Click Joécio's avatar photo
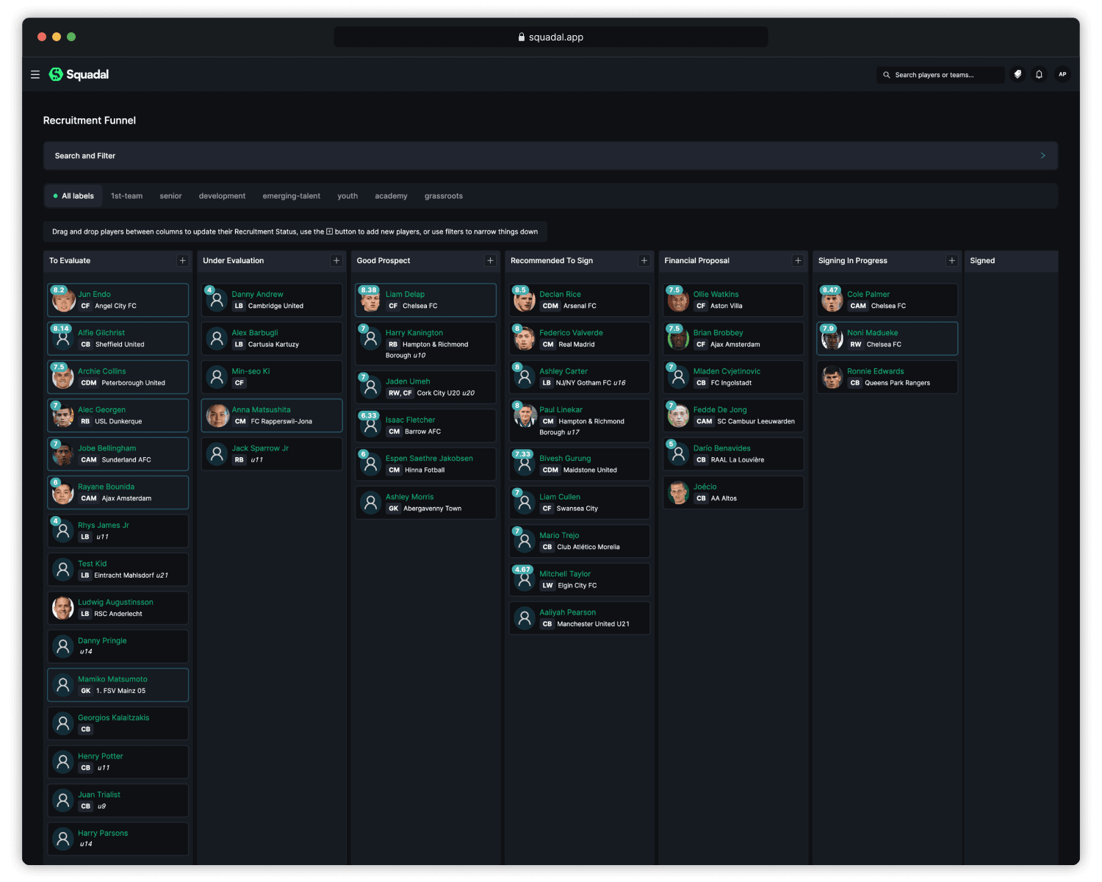1102x882 pixels. (678, 492)
